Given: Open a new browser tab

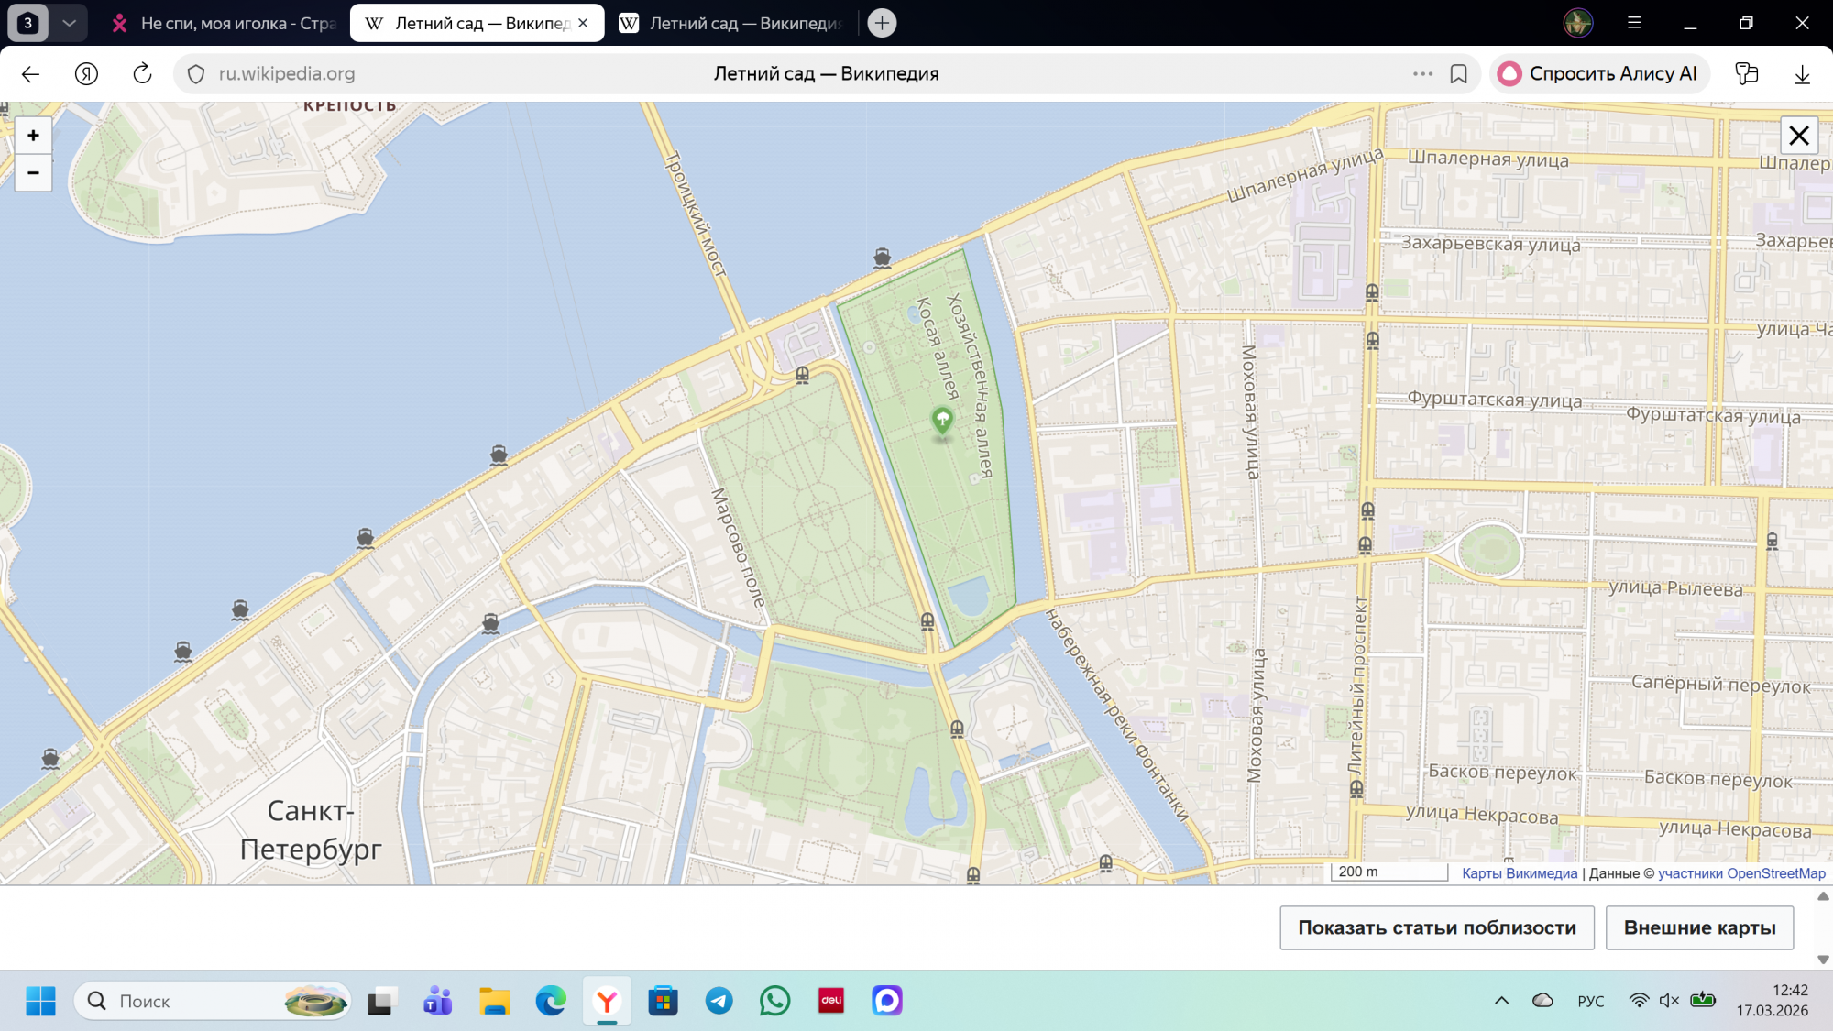Looking at the screenshot, I should pyautogui.click(x=882, y=23).
